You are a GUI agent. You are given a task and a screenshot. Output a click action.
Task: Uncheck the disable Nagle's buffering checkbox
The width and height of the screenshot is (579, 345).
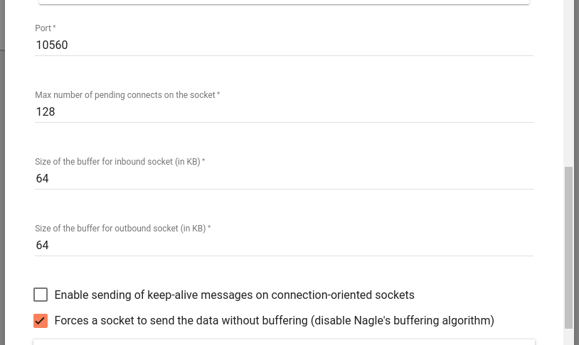(x=41, y=321)
